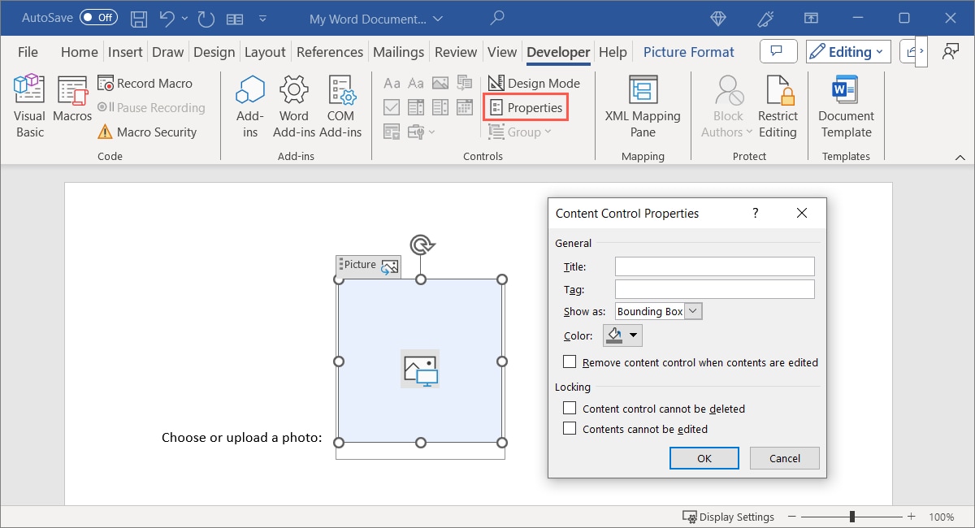
Task: Click OK in Content Control Properties
Action: (x=704, y=457)
